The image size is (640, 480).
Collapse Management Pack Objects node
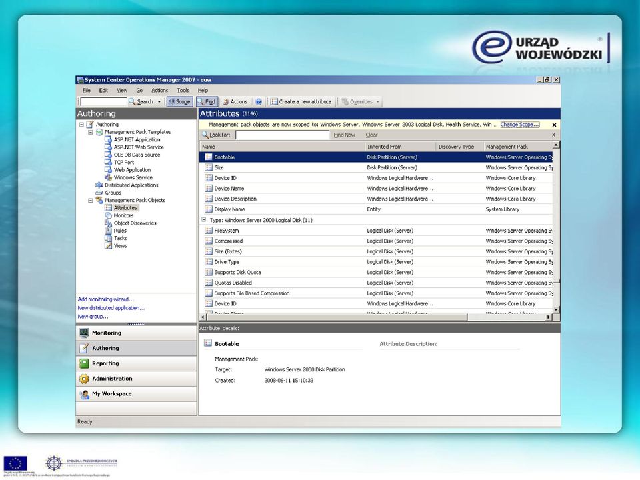[x=90, y=201]
